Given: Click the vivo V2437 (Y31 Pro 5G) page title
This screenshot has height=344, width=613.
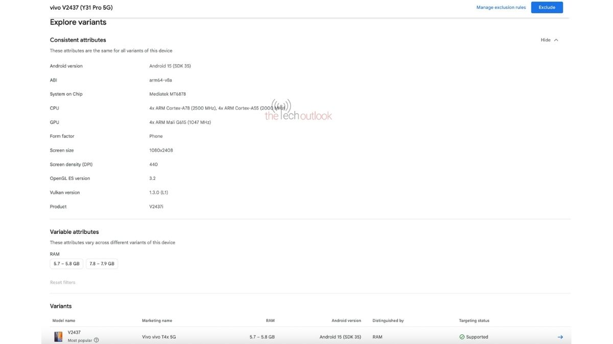Looking at the screenshot, I should [x=81, y=8].
